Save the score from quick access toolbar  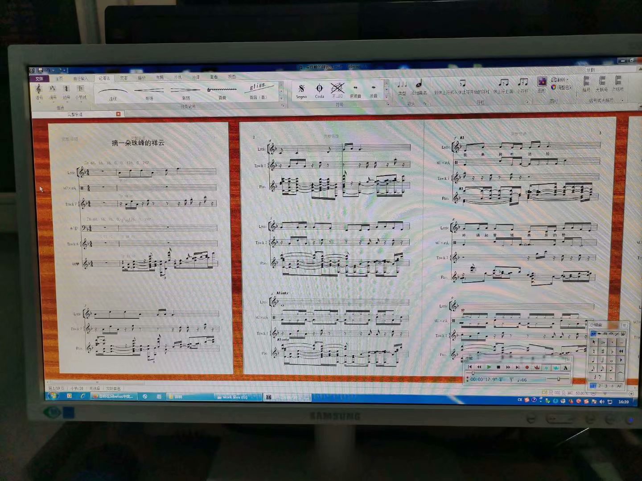pos(40,70)
